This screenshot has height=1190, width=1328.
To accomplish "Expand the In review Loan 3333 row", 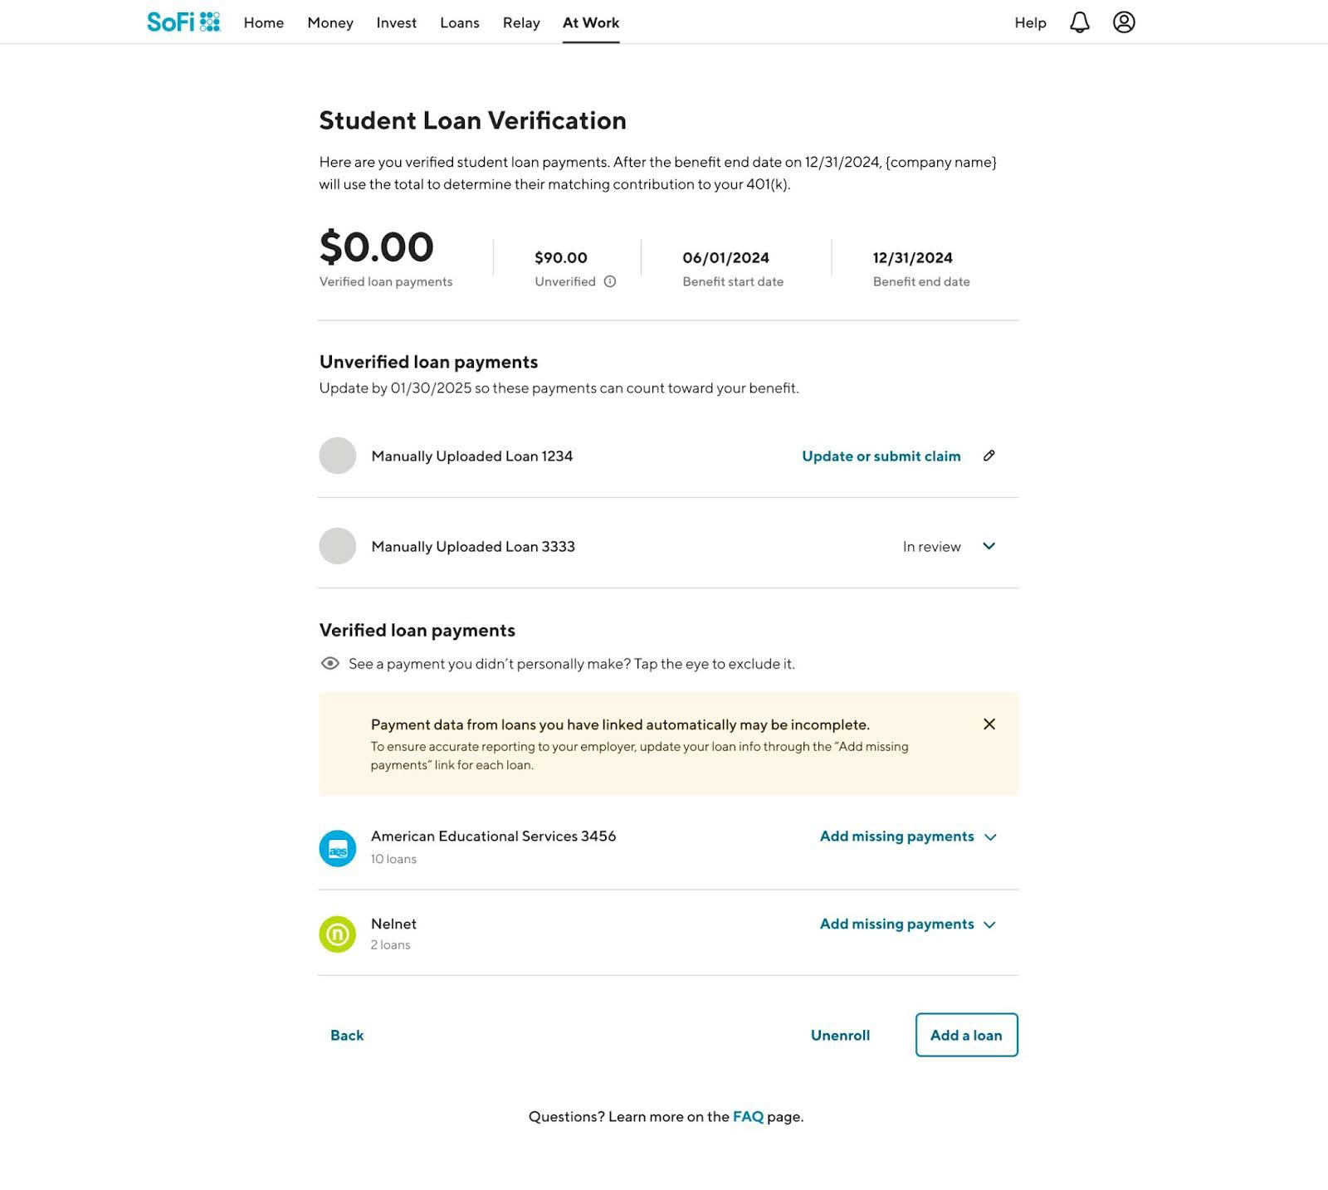I will tap(989, 546).
